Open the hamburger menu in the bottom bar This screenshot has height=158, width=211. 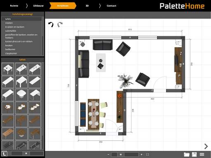(x=202, y=154)
